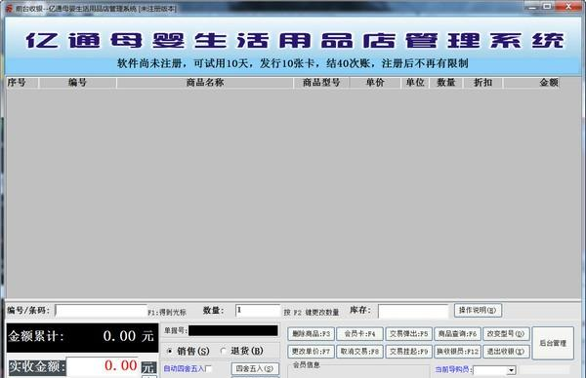The width and height of the screenshot is (586, 378).
Task: Maximize the cashier window
Action: 547,7
